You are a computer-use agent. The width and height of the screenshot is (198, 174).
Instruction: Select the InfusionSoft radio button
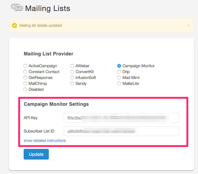coord(72,78)
